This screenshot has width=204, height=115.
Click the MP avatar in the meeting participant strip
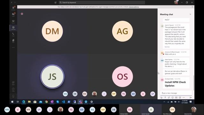coord(114,94)
